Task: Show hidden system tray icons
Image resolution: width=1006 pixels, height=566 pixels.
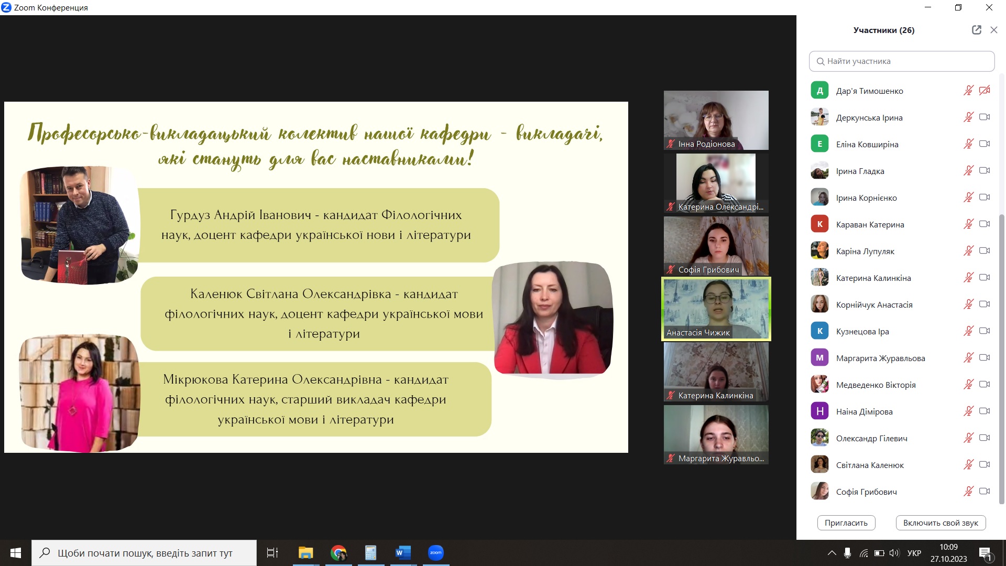Action: point(832,553)
